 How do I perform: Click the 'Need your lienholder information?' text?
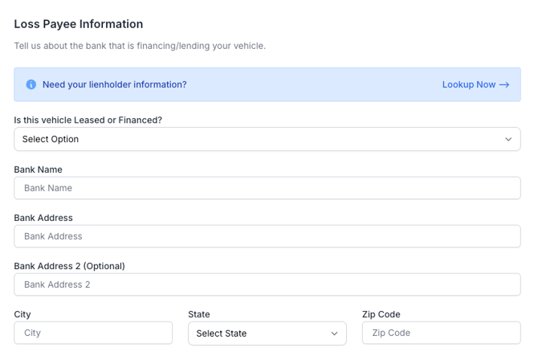tap(115, 84)
